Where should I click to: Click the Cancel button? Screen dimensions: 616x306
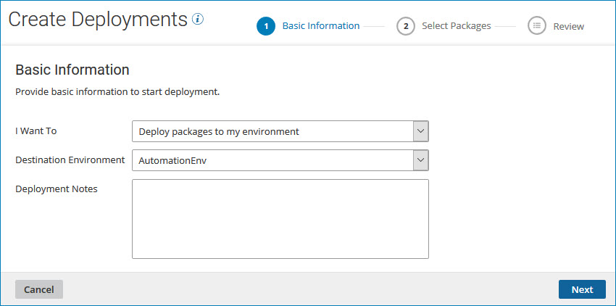coord(39,289)
